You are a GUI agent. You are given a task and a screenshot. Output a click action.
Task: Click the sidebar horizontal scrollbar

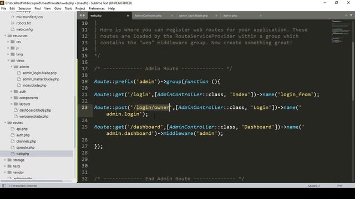click(32, 181)
